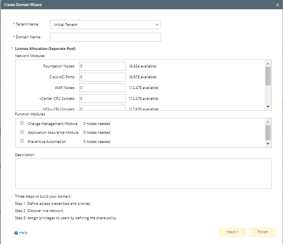The width and height of the screenshot is (283, 244).
Task: Toggle Change Management Module checkbox
Action: point(22,124)
